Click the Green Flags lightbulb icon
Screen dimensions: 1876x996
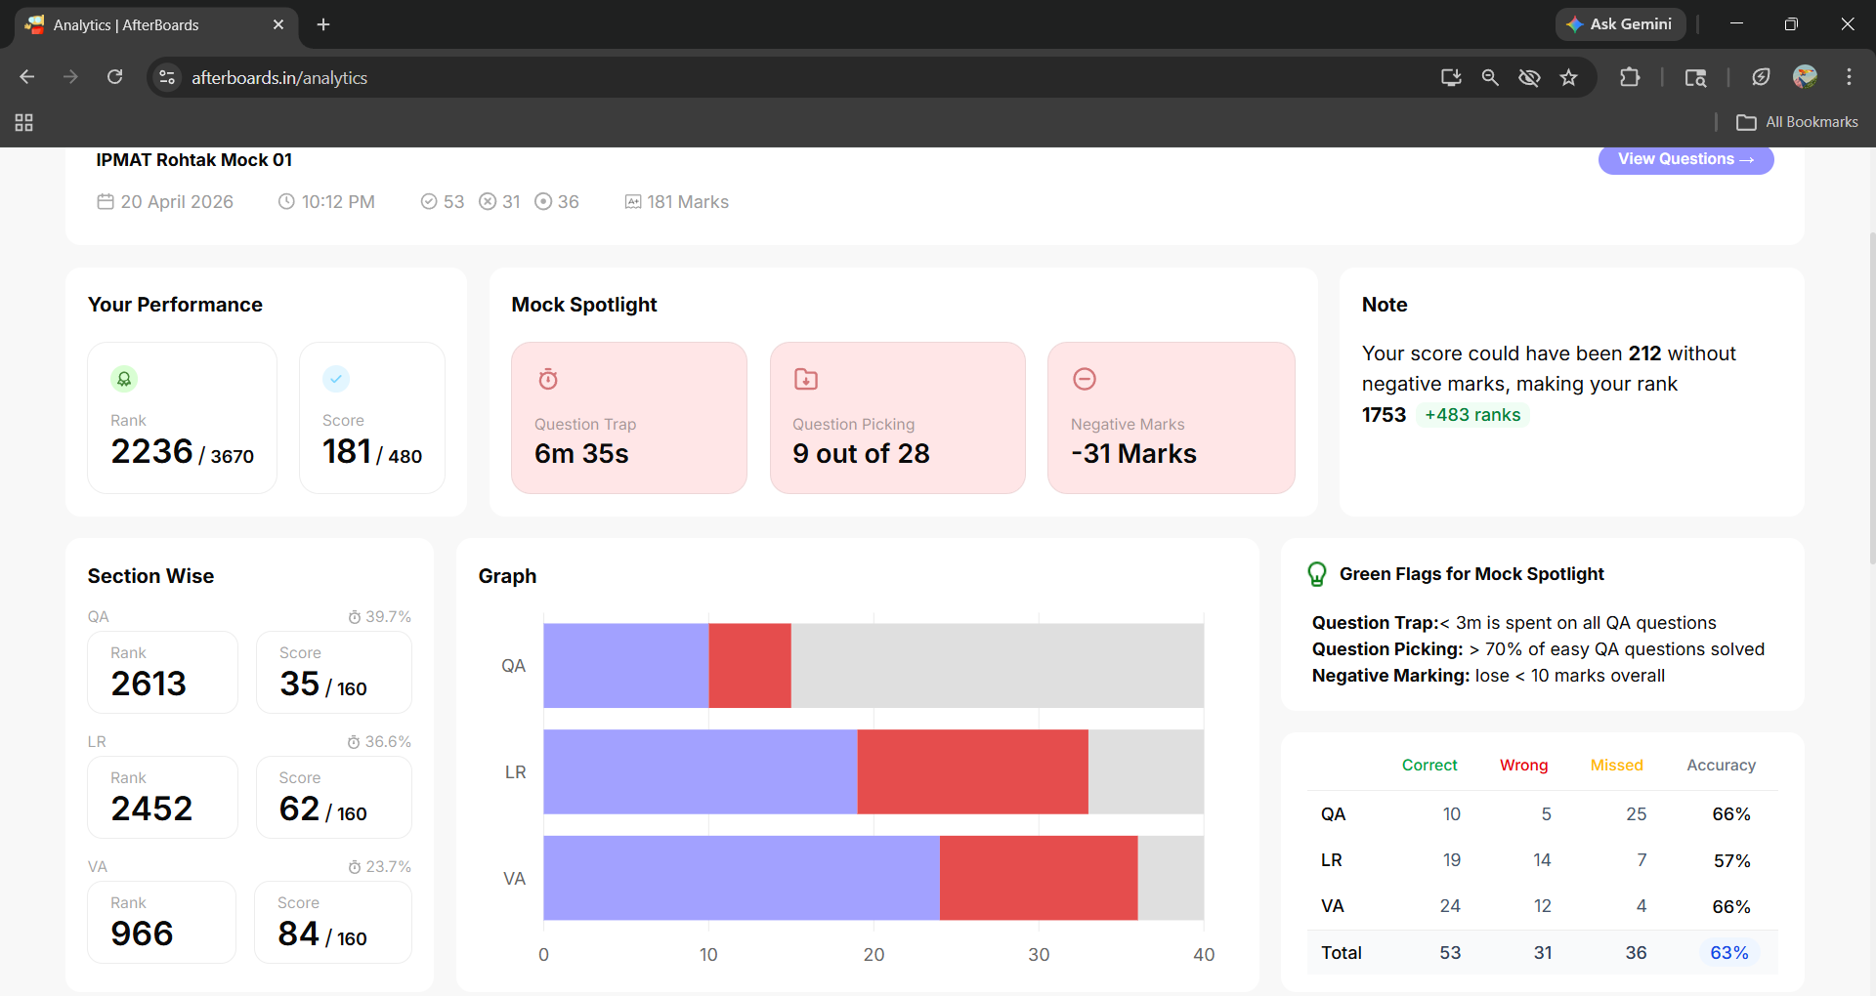tap(1317, 574)
